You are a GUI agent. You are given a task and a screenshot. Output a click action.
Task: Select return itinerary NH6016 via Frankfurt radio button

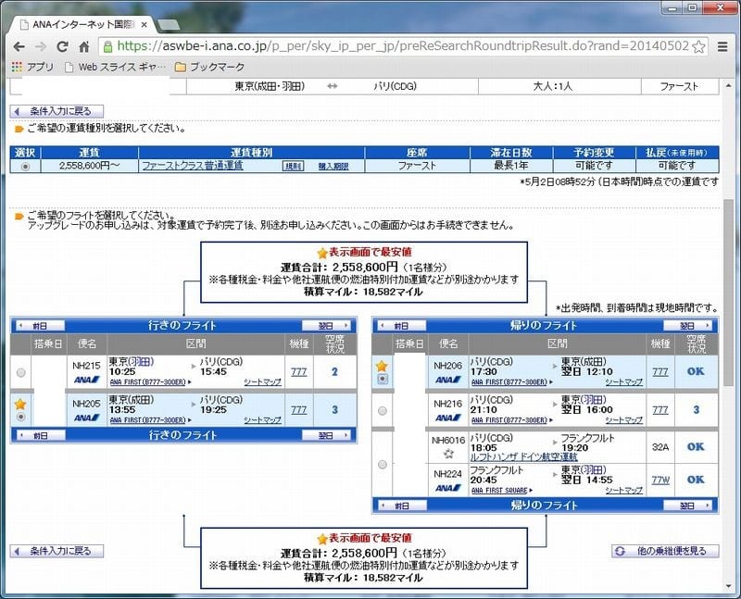point(383,465)
